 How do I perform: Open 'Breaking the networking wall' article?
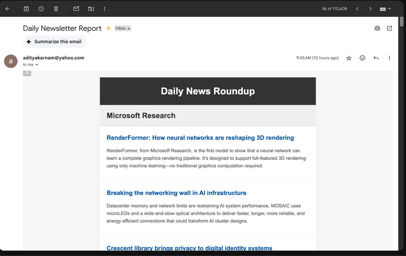(176, 193)
